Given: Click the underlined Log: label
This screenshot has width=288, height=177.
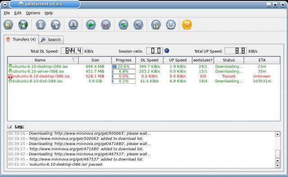Looking at the screenshot, I should coord(19,127).
